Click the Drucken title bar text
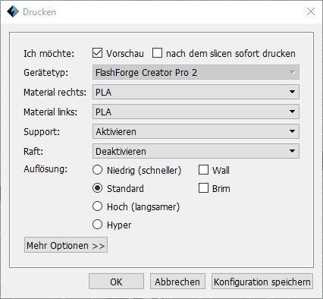 39,12
